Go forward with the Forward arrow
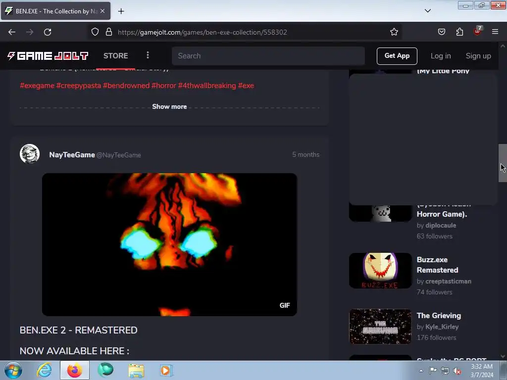The width and height of the screenshot is (507, 380). click(30, 32)
